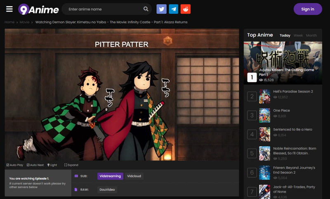Click rank number 5 badge
Screen dimensions: 330x199
coord(252,153)
